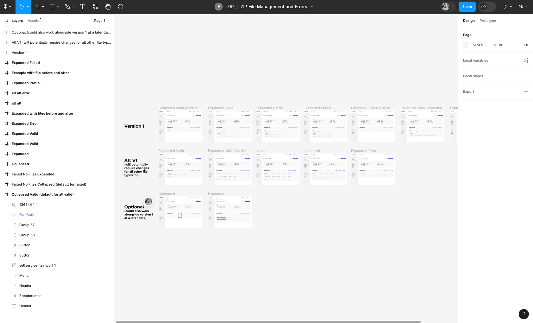This screenshot has width=533, height=323.
Task: Open the help question mark button
Action: coord(524,314)
